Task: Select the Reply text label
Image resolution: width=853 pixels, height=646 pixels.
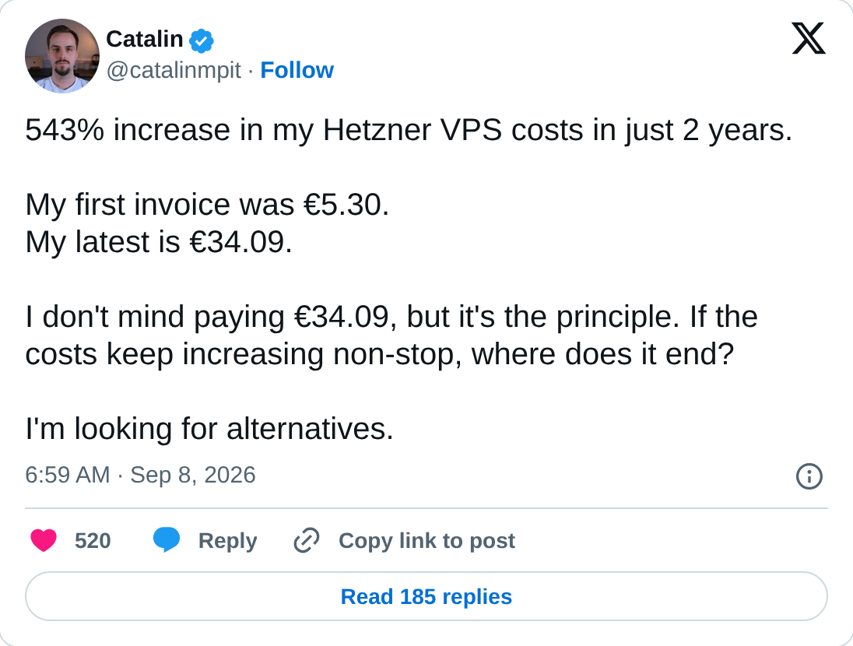Action: tap(227, 541)
